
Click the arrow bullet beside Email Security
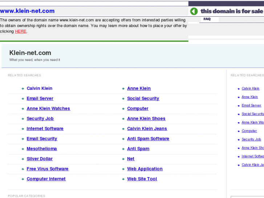(x=23, y=139)
